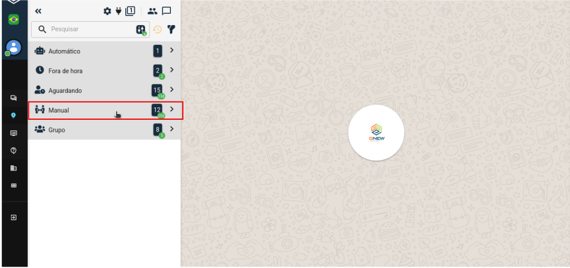Open the filter funnel icon
The image size is (570, 268).
[171, 30]
